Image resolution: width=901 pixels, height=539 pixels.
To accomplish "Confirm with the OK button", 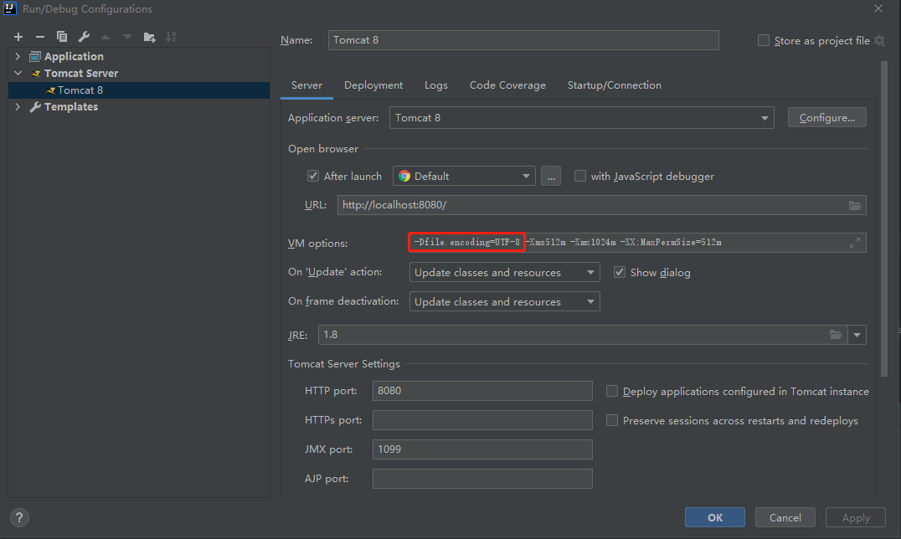I will coord(715,518).
